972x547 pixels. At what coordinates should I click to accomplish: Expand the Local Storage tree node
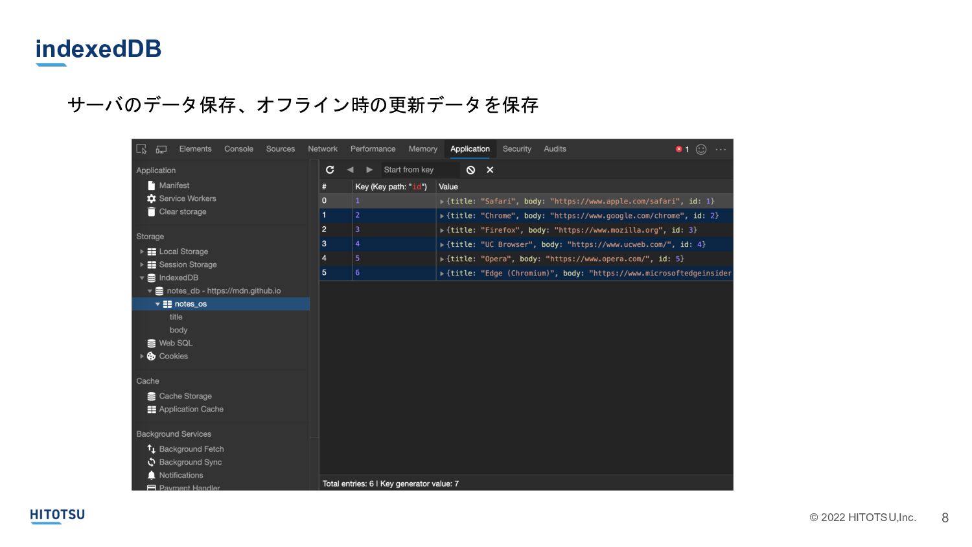[142, 251]
